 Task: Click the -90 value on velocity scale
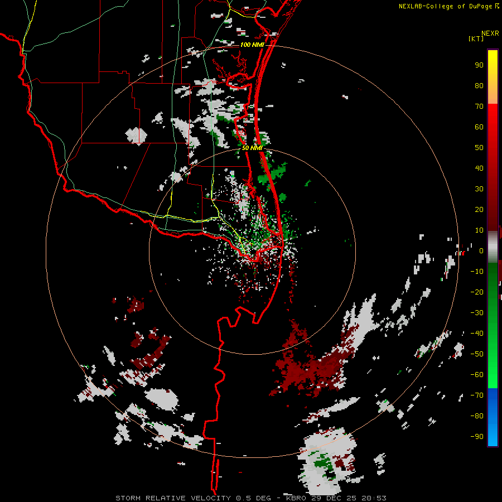477,437
